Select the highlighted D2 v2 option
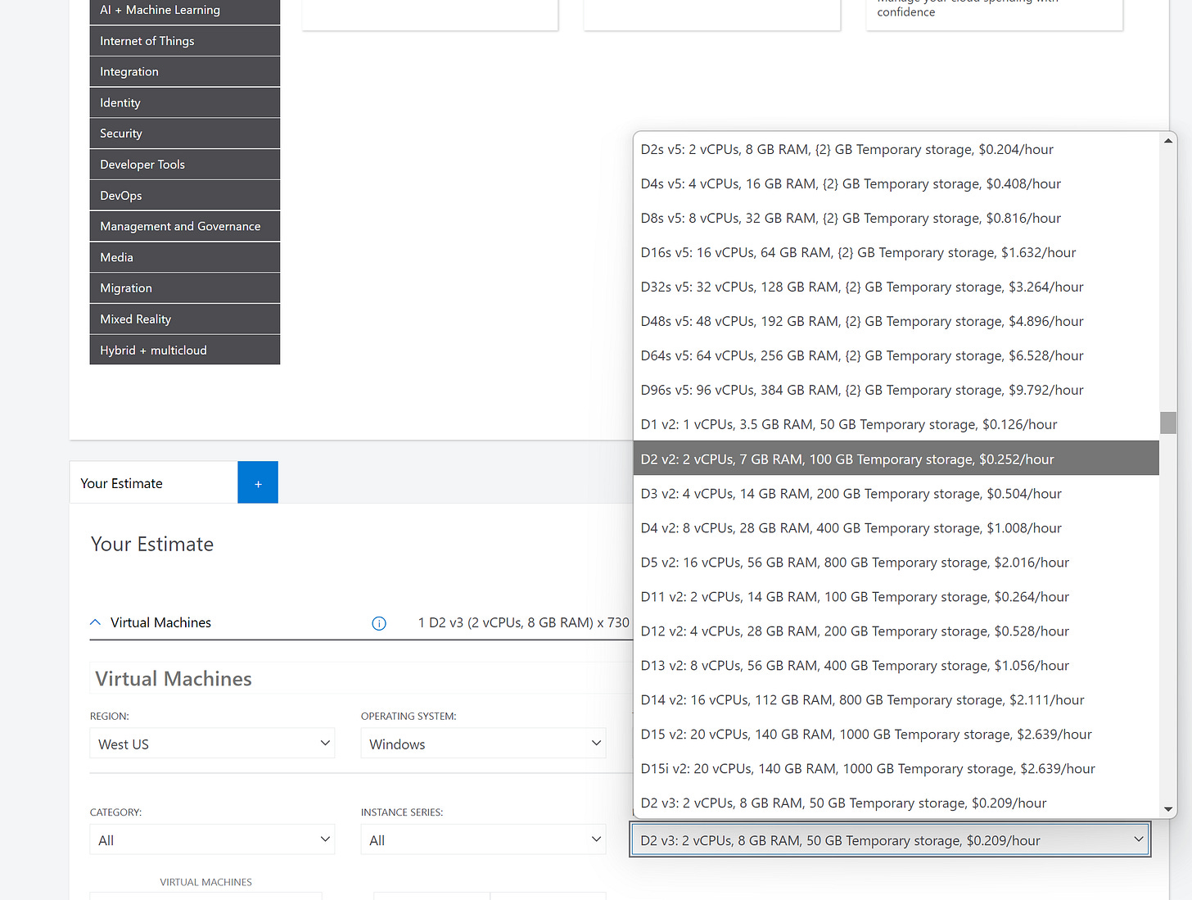The width and height of the screenshot is (1192, 900). [847, 459]
